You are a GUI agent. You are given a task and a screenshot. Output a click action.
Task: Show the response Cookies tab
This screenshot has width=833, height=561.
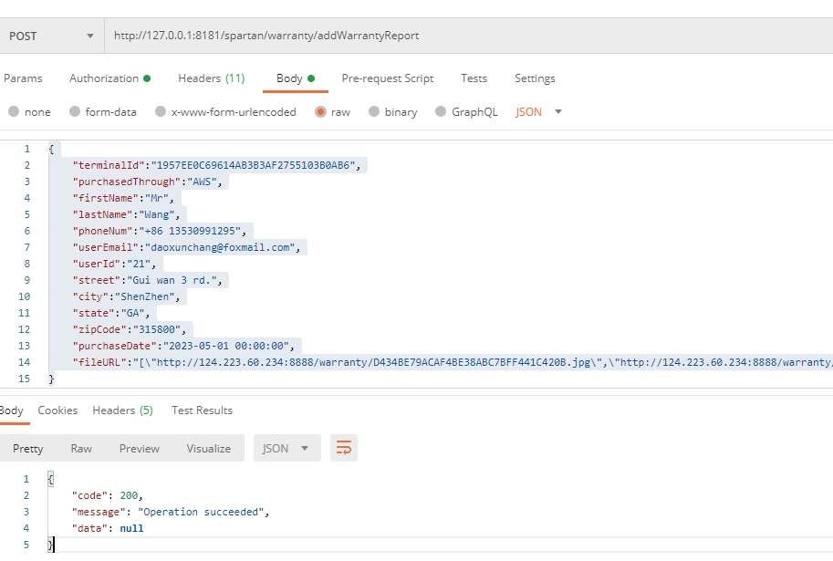click(x=57, y=410)
